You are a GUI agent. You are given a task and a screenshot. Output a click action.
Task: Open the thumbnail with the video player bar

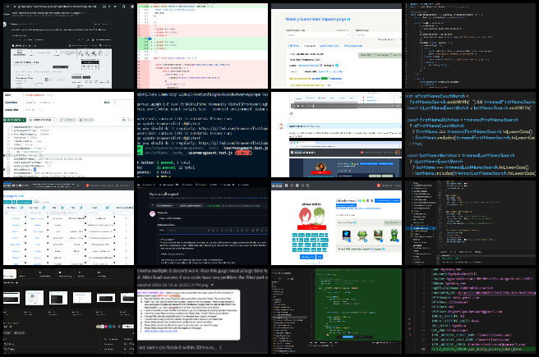click(x=336, y=135)
